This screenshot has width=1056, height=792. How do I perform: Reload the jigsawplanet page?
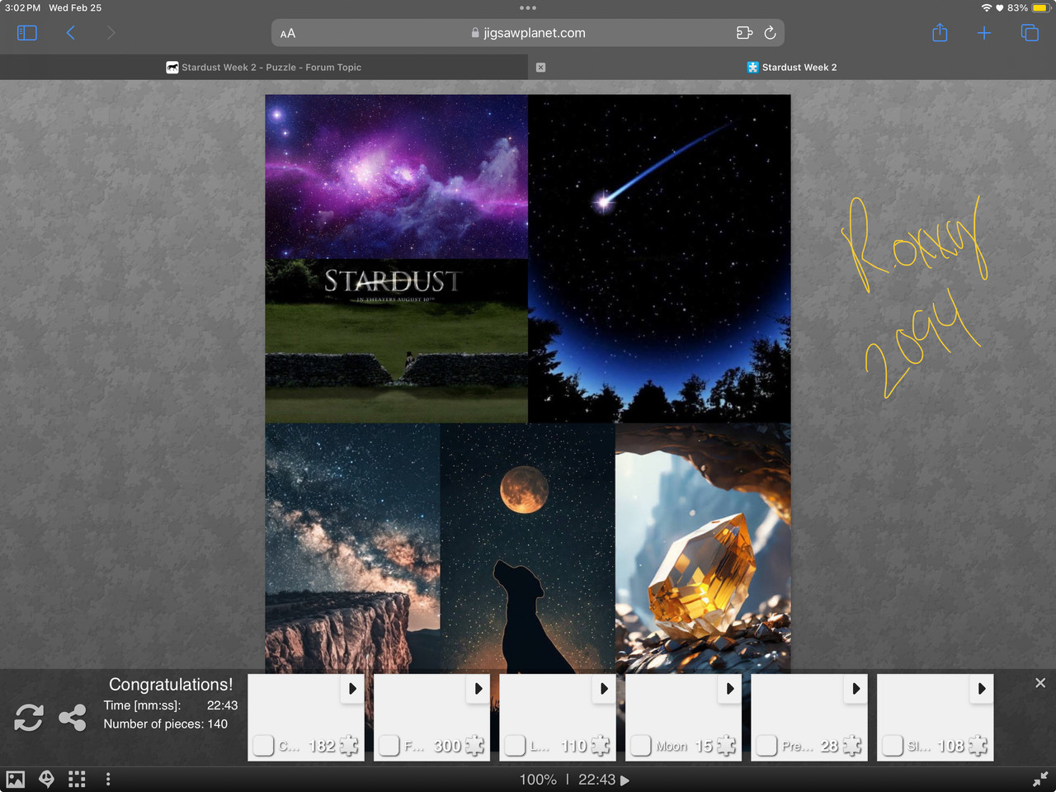(x=770, y=33)
